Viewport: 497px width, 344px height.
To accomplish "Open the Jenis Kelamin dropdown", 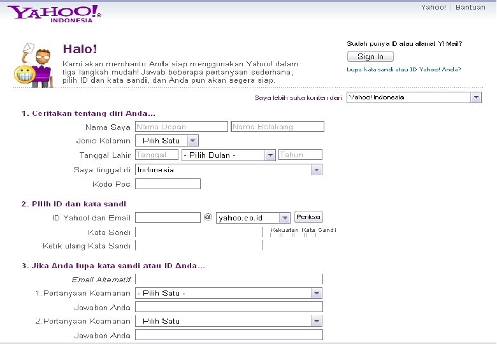I will tap(167, 141).
